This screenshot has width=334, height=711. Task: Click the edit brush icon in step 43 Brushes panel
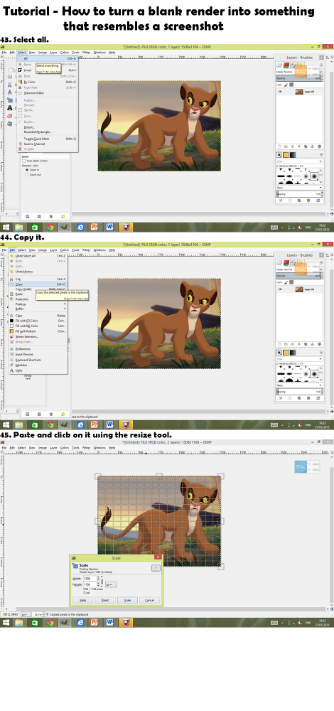pos(281,200)
